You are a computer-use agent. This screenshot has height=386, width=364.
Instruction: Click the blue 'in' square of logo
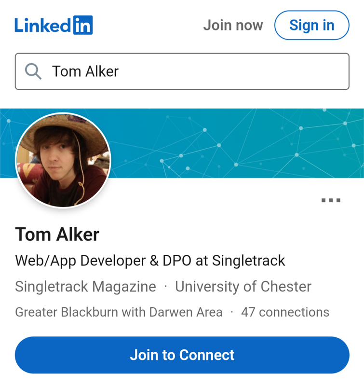click(x=83, y=25)
